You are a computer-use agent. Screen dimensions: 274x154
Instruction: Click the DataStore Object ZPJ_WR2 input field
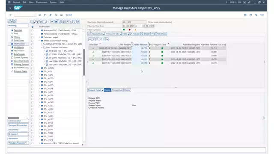(x=134, y=22)
